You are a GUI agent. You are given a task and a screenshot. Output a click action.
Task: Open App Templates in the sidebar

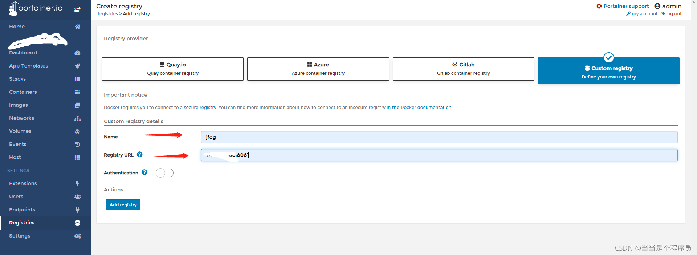[45, 66]
